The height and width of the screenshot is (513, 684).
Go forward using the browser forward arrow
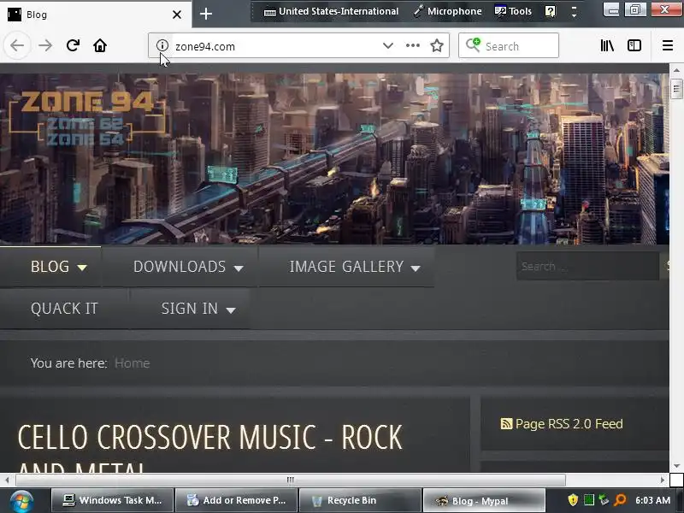click(x=45, y=45)
